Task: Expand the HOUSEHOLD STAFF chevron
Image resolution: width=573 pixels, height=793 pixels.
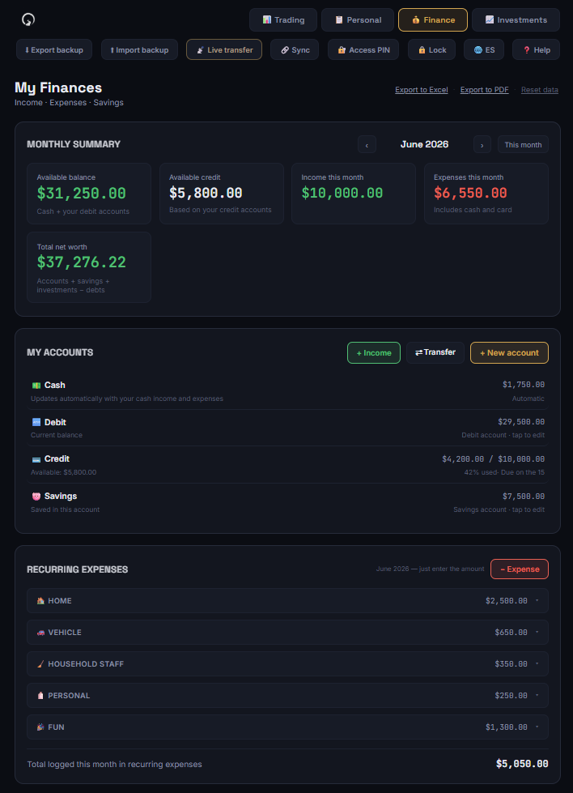Action: [537, 663]
